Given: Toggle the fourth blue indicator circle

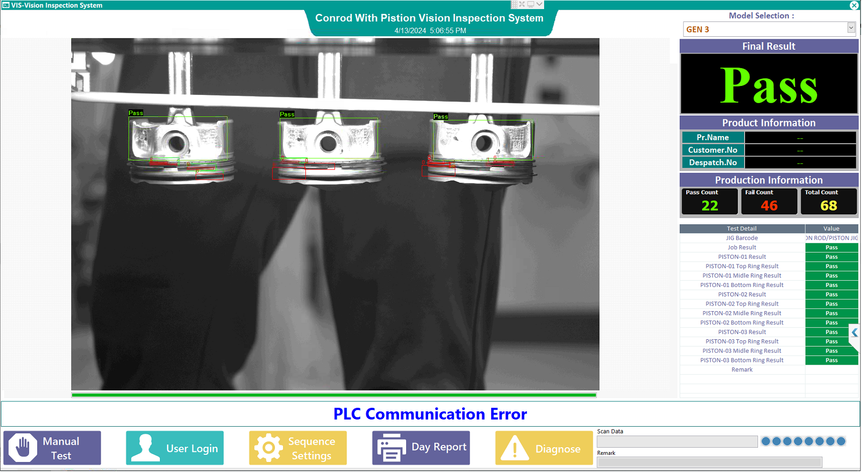Looking at the screenshot, I should tap(798, 441).
